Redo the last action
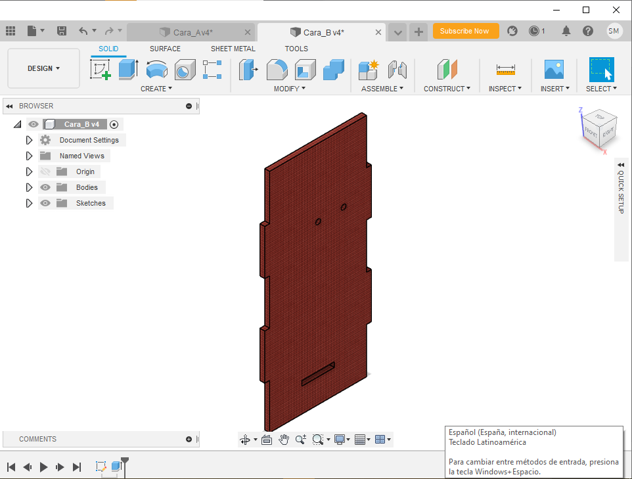This screenshot has width=632, height=479. [109, 31]
